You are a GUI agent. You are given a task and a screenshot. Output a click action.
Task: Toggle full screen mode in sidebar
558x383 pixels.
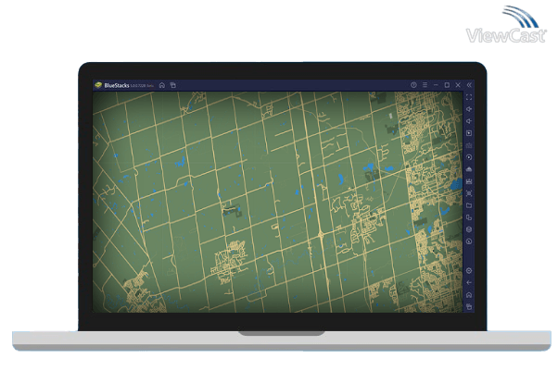pos(469,97)
